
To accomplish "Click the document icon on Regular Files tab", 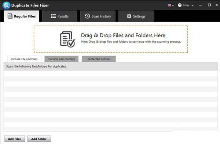I will [x=10, y=16].
